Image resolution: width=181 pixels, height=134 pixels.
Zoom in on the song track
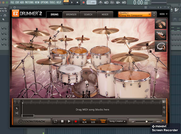coord(164,108)
